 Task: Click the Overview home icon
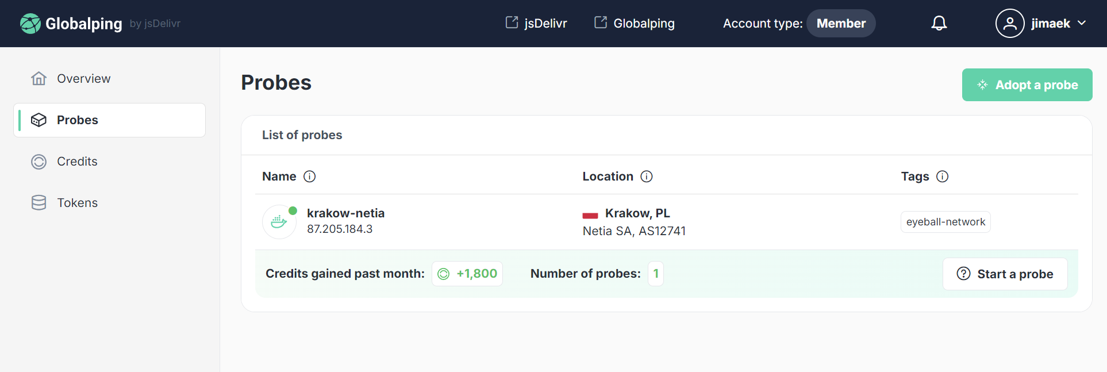point(39,78)
